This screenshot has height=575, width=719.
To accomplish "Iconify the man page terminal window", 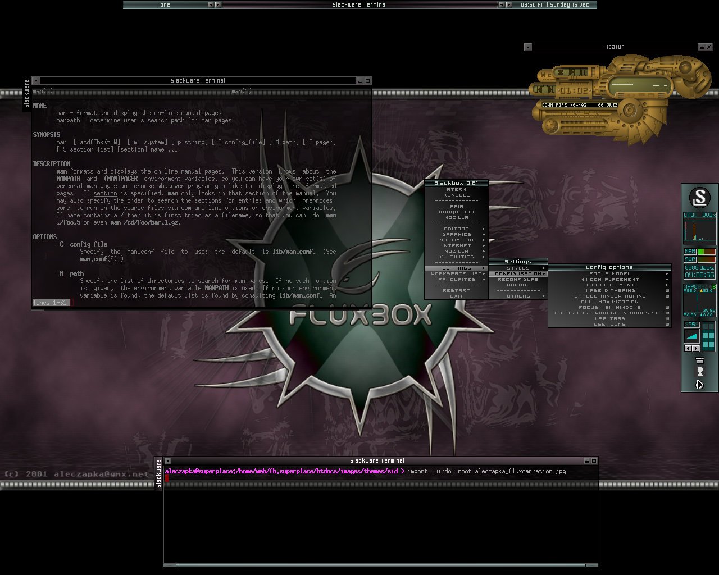I will [359, 81].
